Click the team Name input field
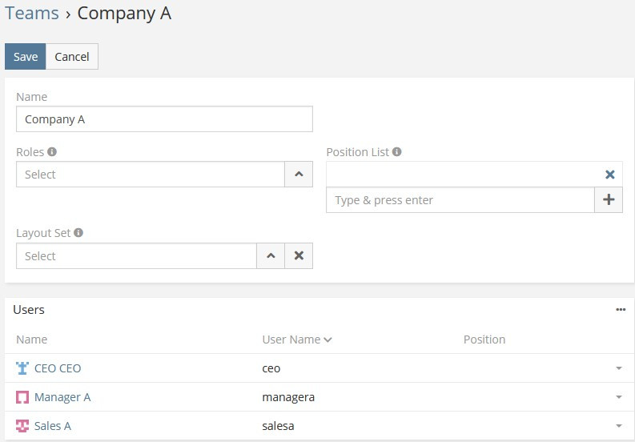 (x=164, y=119)
